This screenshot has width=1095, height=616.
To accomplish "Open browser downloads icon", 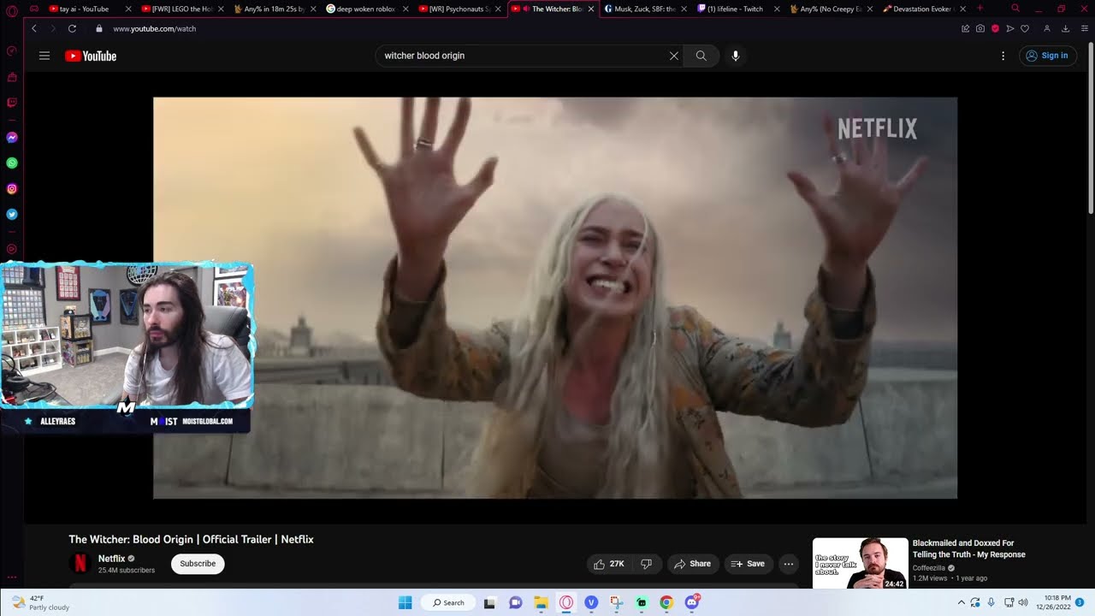I will (x=1065, y=28).
